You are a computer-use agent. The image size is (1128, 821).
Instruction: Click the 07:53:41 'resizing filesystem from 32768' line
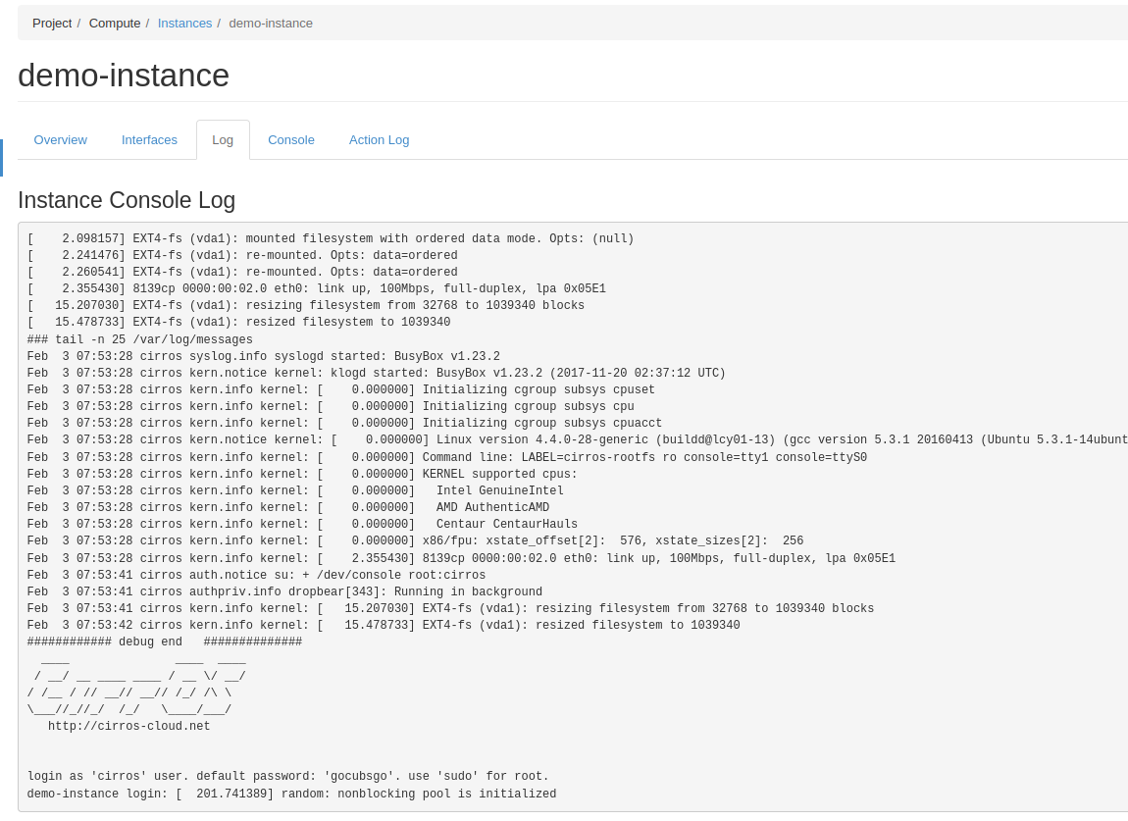click(x=450, y=608)
